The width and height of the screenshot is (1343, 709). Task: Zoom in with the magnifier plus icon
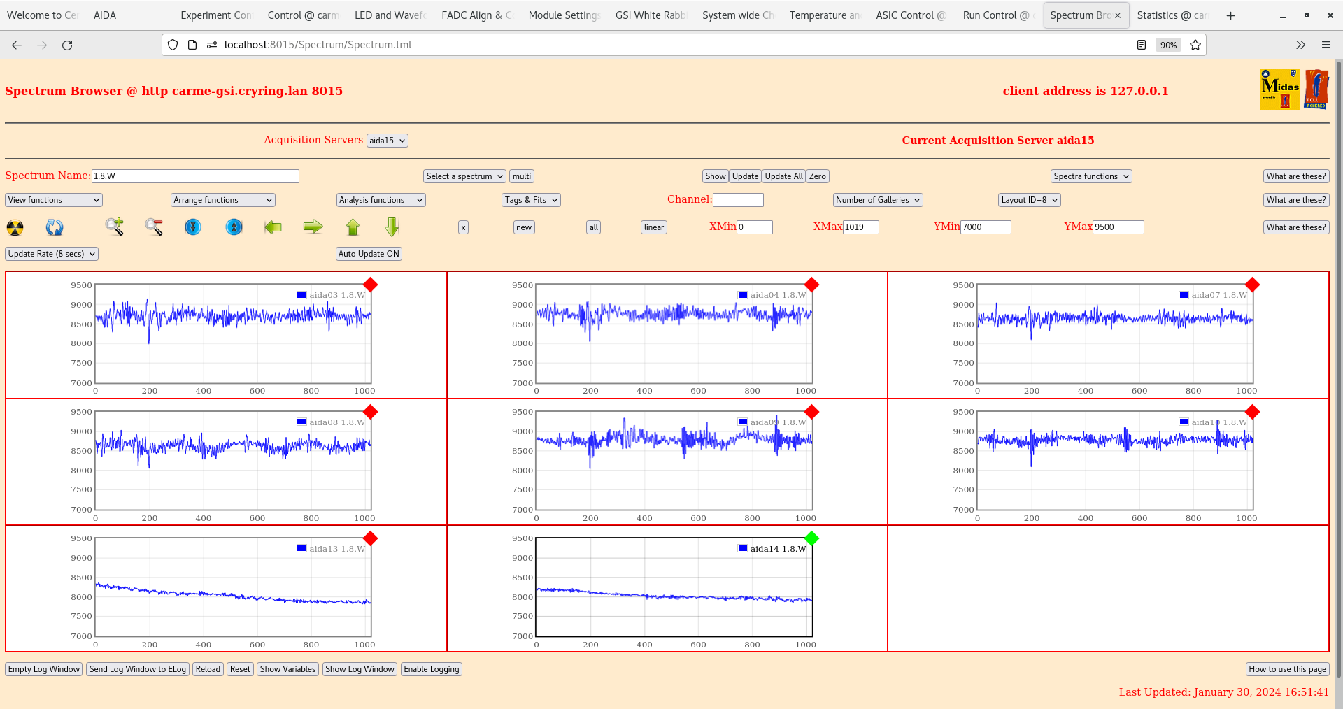[x=114, y=227]
